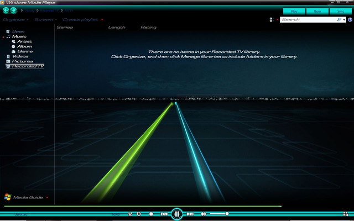Seek on the green playback progress bar
354x221 pixels.
pos(143,206)
